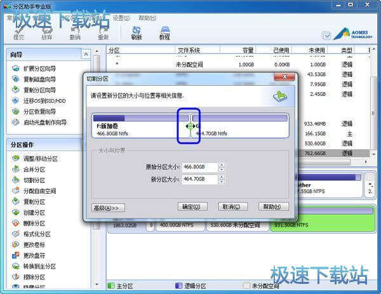381x294 pixels.
Task: Increase the original partition size (原始分区大小) with the up arrow
Action: click(x=222, y=164)
